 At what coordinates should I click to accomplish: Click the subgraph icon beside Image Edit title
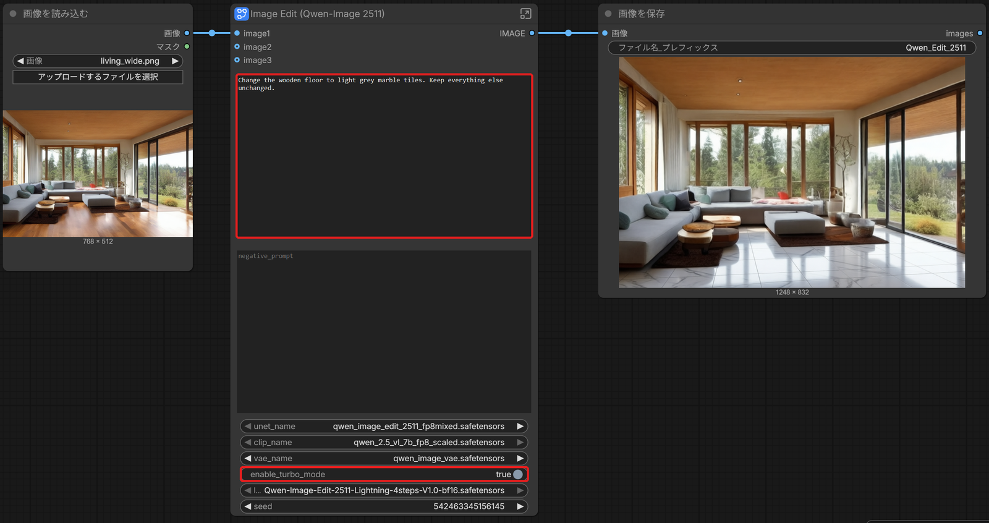242,14
